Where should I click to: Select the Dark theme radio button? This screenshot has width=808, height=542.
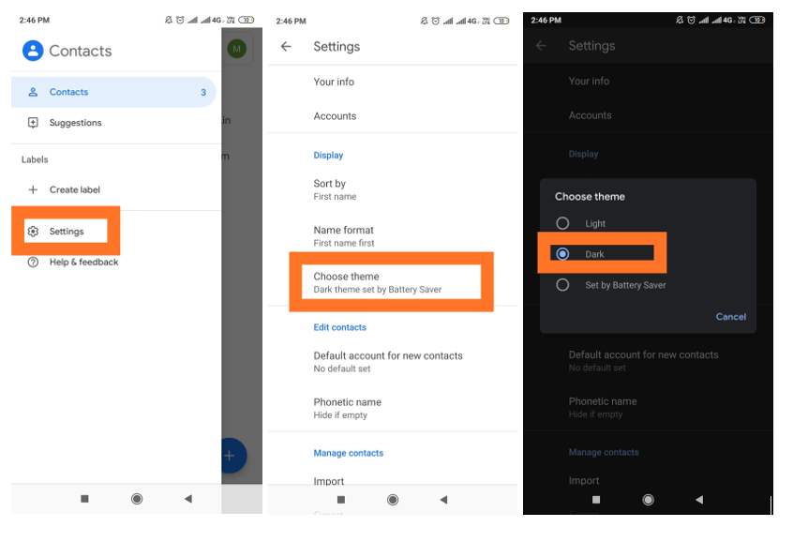coord(562,254)
